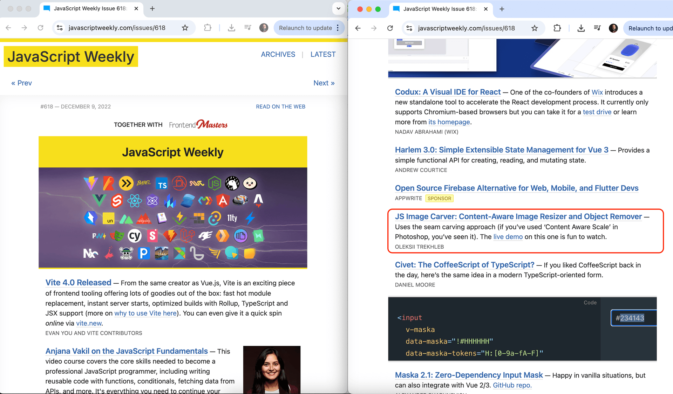Open downloads icon in right browser window

pos(581,28)
